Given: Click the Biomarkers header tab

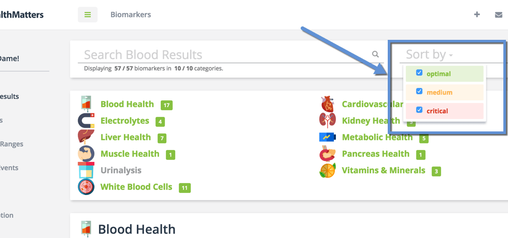Looking at the screenshot, I should click(x=131, y=14).
